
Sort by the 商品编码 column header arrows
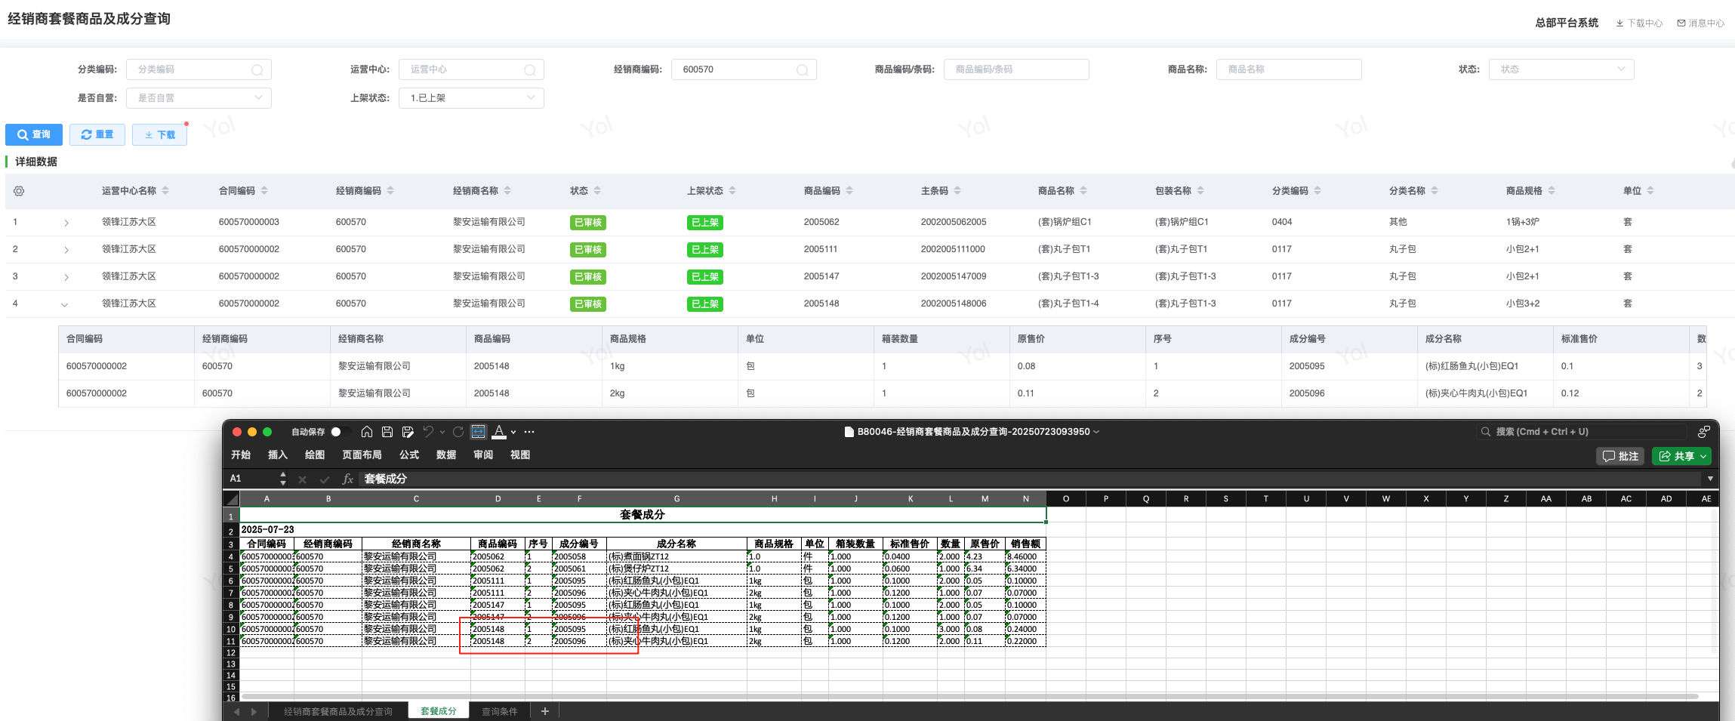click(849, 191)
